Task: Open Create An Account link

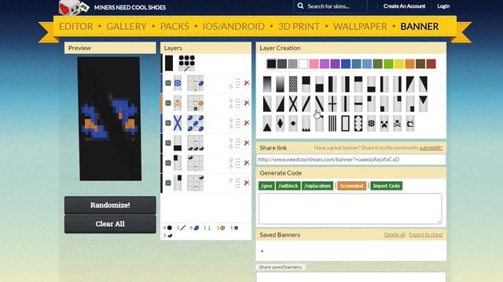Action: pyautogui.click(x=404, y=6)
